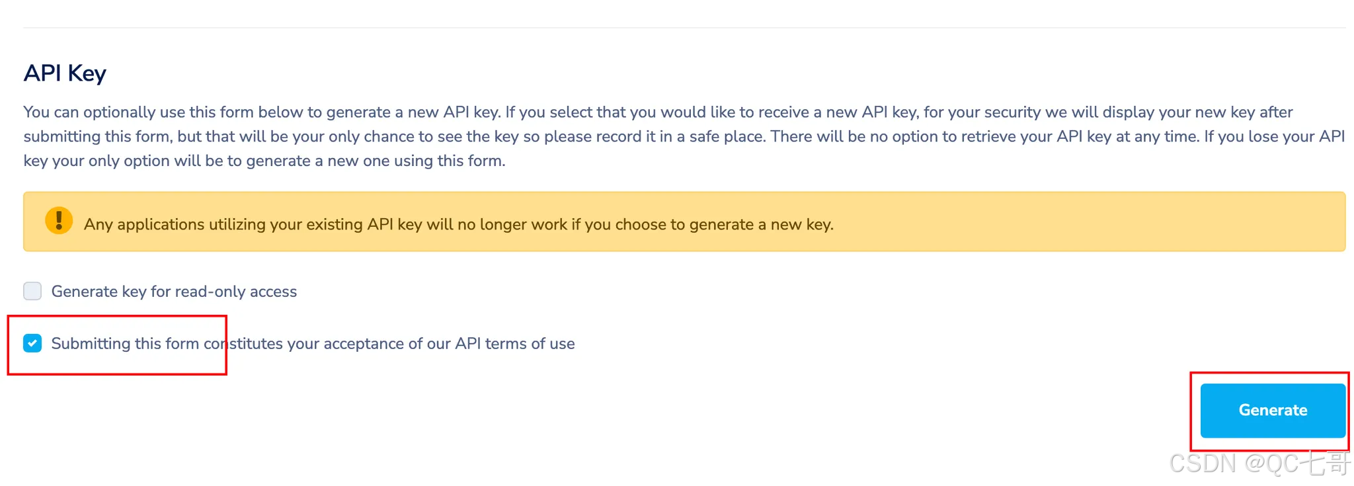Toggle the checked blue acceptance checkbox off
The image size is (1354, 486).
click(32, 343)
